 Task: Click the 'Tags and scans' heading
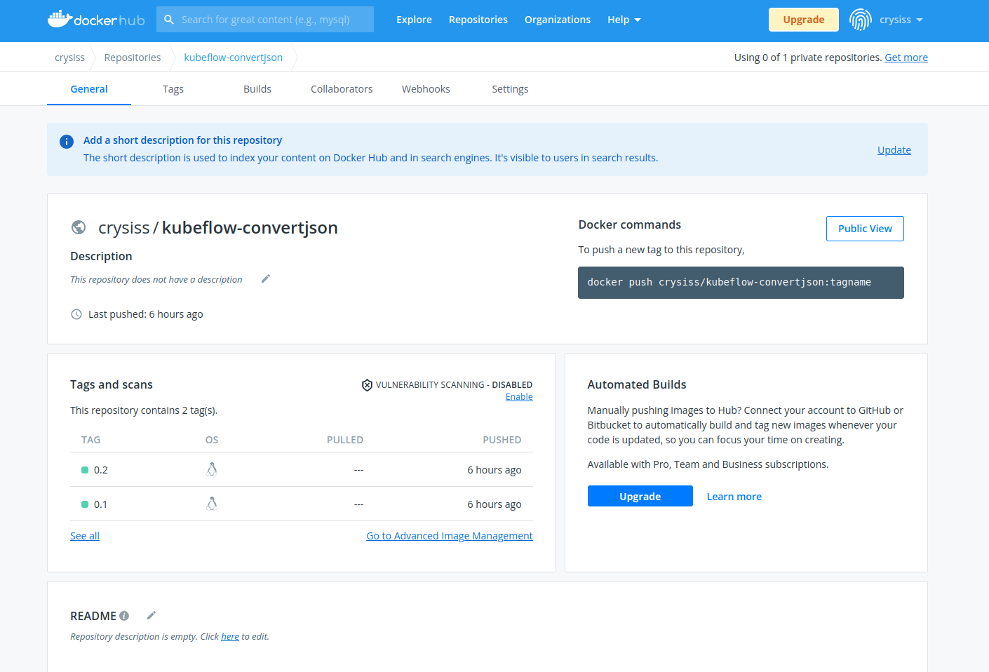pos(112,384)
